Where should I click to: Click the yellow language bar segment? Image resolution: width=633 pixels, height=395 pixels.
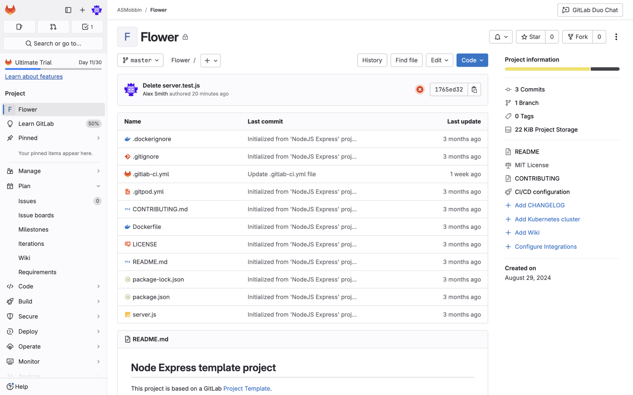pos(547,69)
